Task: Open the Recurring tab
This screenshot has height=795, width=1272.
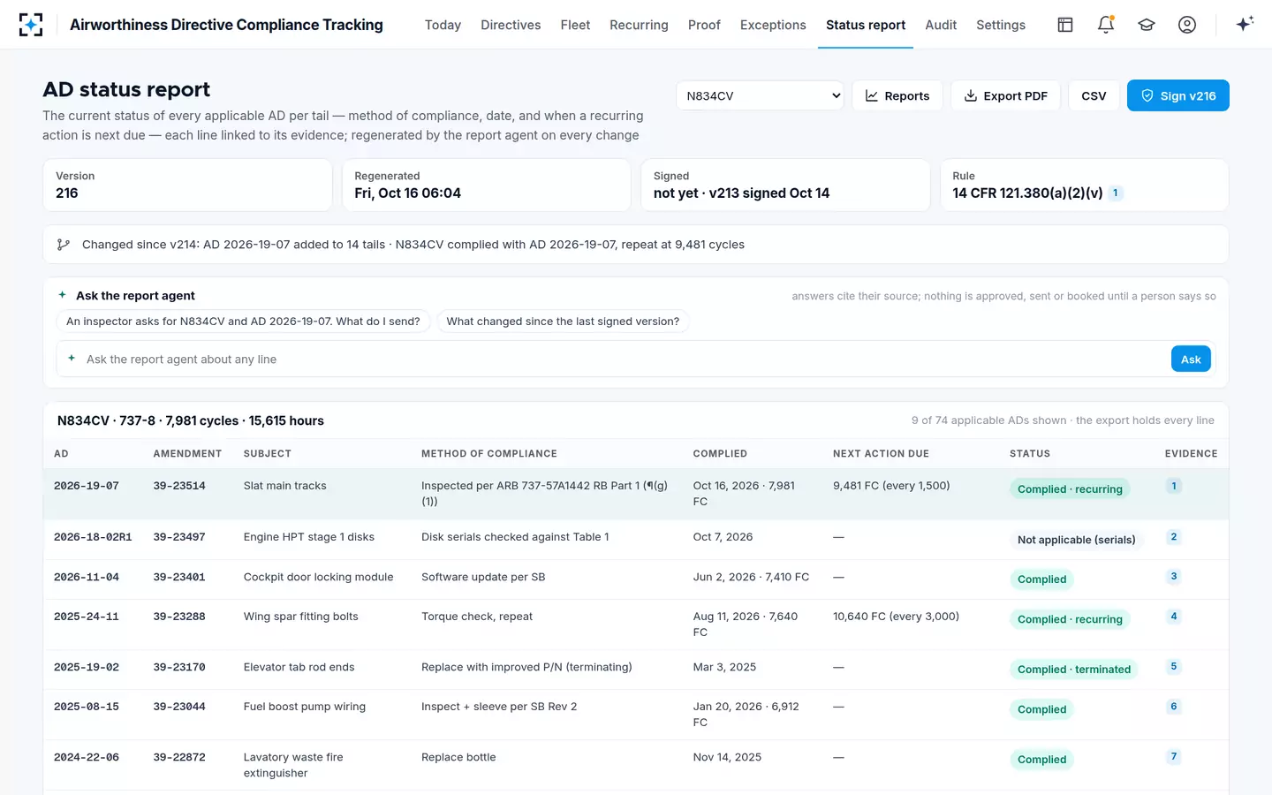Action: (639, 25)
